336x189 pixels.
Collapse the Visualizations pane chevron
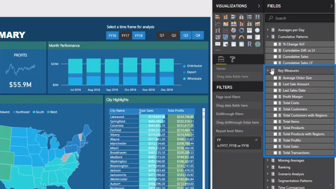click(259, 6)
